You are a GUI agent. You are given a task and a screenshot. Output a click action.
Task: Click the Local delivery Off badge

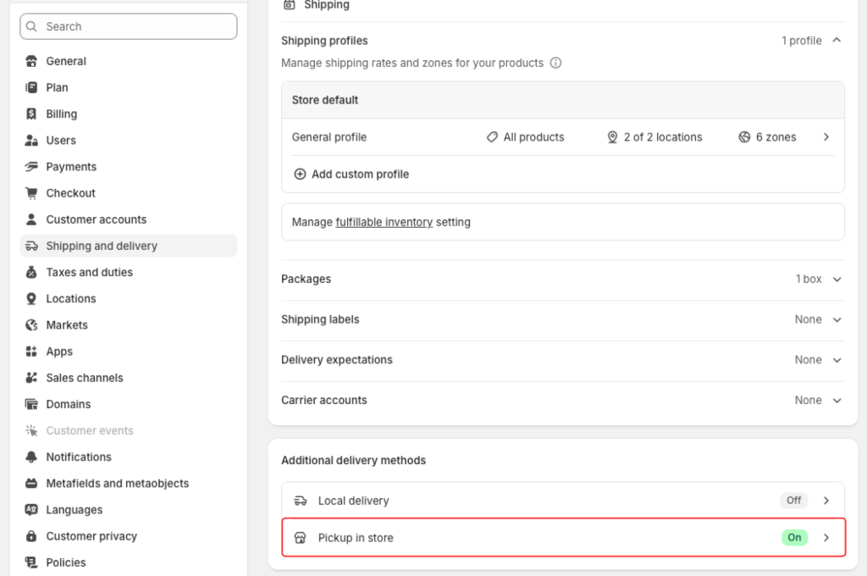point(793,500)
